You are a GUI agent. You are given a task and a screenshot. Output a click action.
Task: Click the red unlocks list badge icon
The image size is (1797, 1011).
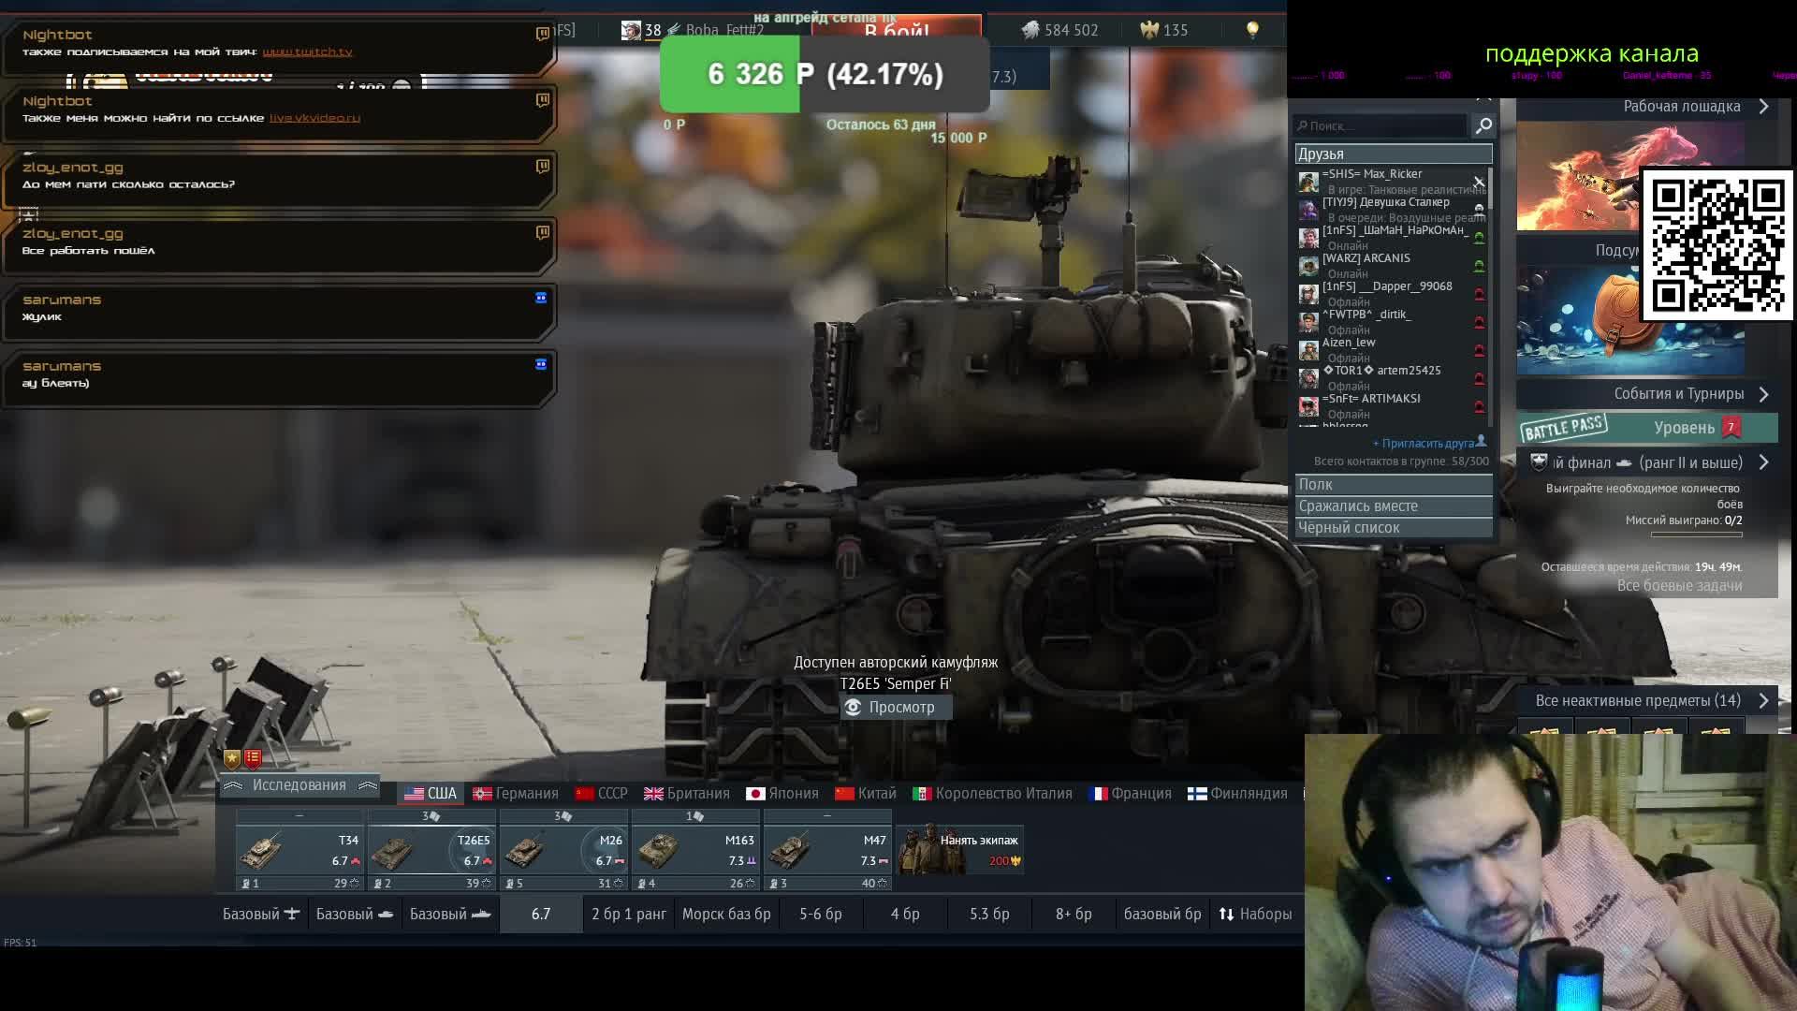[253, 758]
